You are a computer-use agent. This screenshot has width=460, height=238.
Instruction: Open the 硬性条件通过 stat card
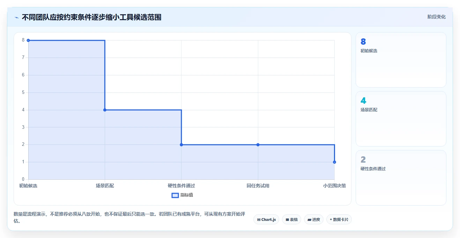coord(401,178)
